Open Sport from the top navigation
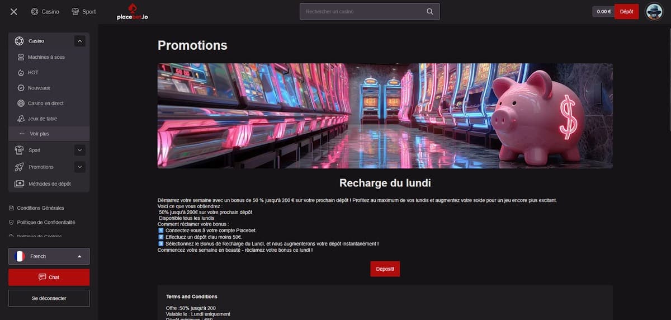 (83, 12)
